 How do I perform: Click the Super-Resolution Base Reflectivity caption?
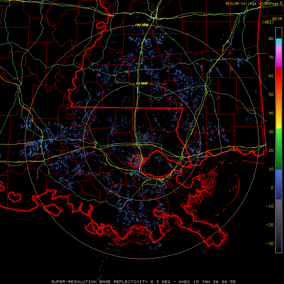[144, 282]
